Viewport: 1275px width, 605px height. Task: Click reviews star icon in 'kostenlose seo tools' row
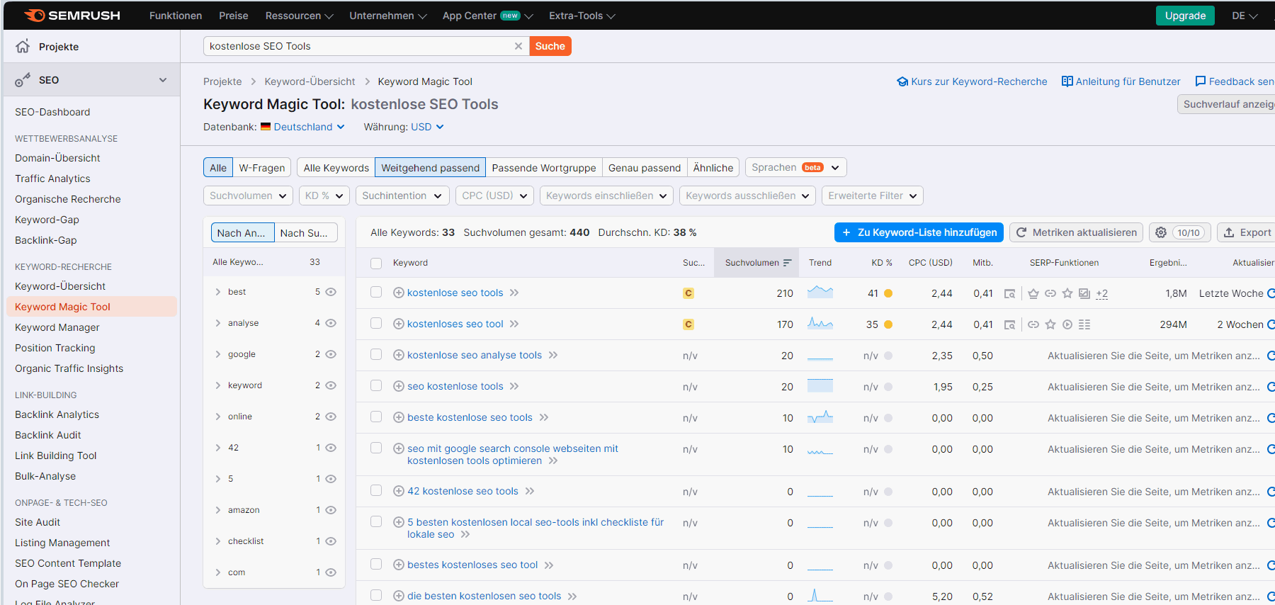point(1067,293)
